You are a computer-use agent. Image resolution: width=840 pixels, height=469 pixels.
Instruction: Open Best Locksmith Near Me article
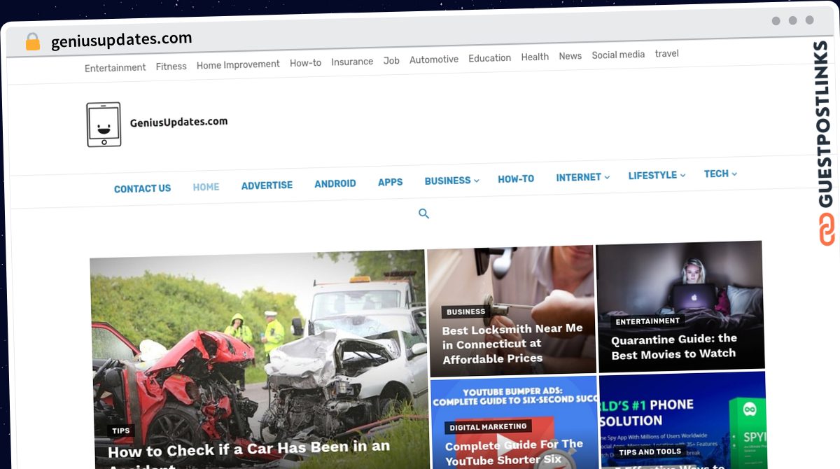512,344
